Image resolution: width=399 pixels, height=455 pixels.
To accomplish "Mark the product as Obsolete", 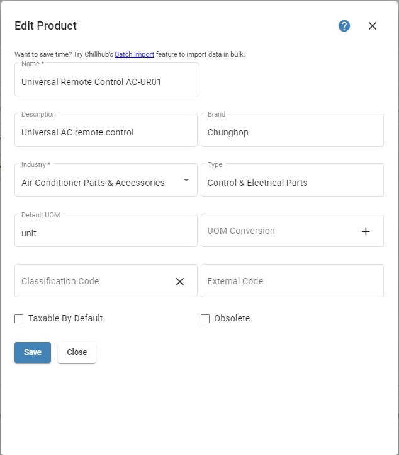I will (205, 319).
